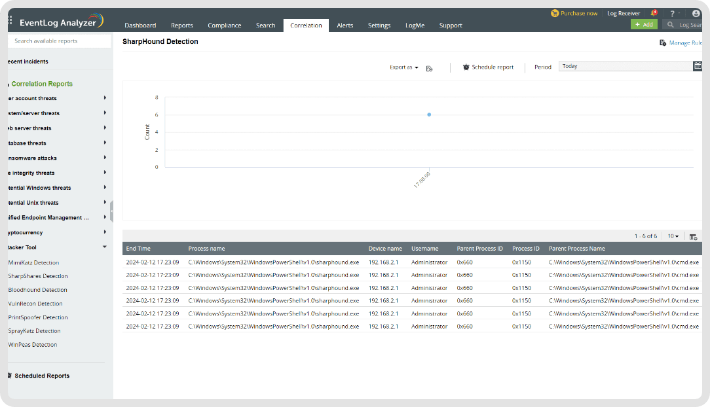Click the Schedule report alarm clock icon
The image size is (710, 407).
tap(466, 67)
